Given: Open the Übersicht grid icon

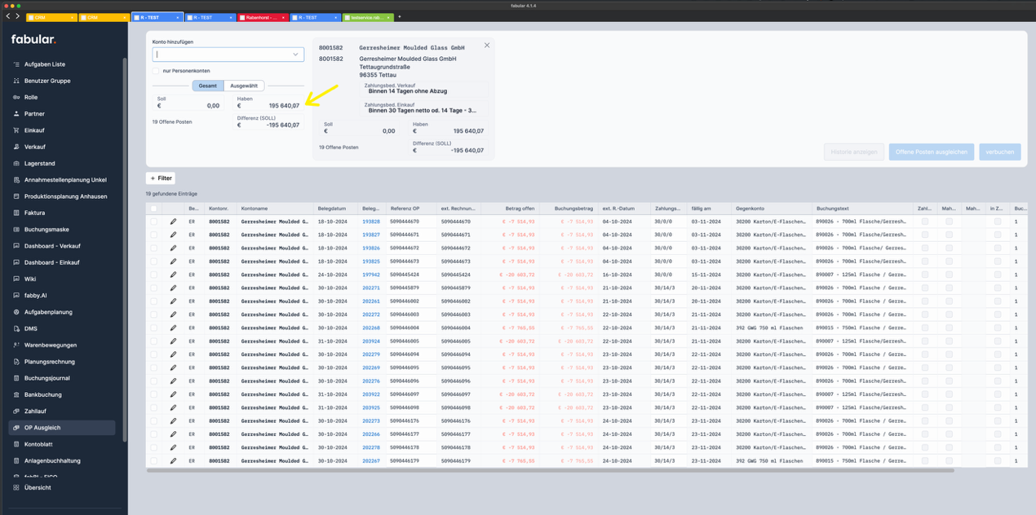Looking at the screenshot, I should pos(16,487).
